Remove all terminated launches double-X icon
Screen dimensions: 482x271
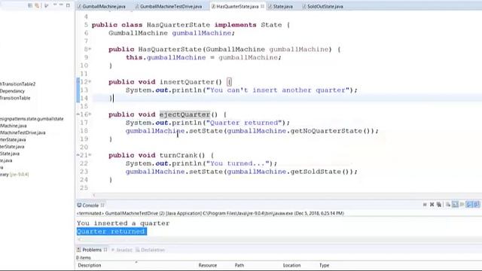[439, 205]
